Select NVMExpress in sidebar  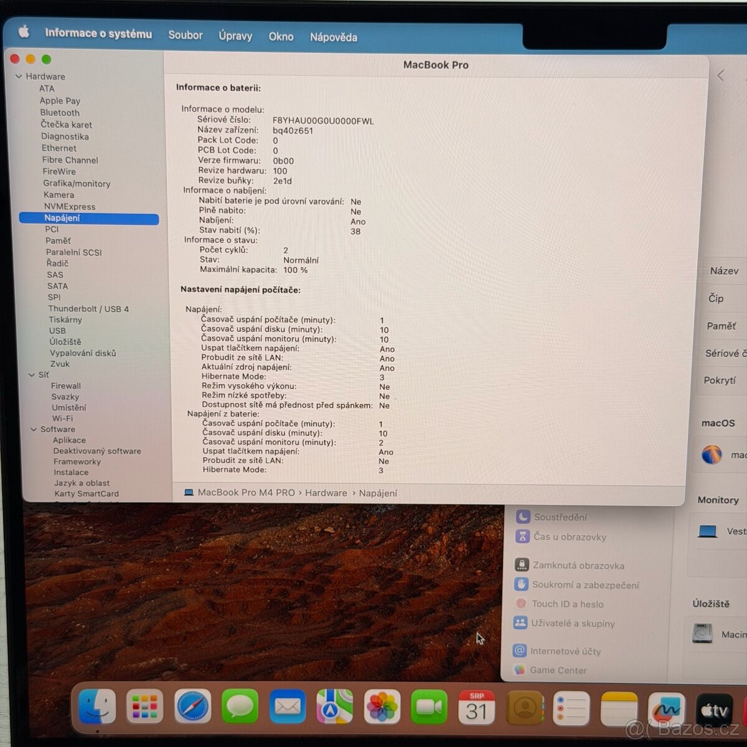click(x=70, y=207)
